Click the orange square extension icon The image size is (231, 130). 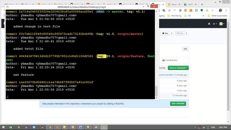pos(191,10)
